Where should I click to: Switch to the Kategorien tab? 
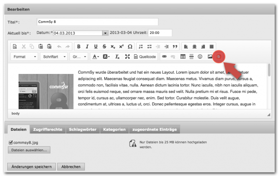(x=114, y=129)
